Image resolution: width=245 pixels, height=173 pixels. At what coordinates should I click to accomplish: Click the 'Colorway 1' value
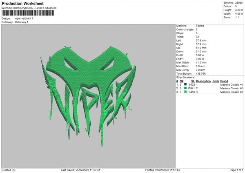(22, 22)
